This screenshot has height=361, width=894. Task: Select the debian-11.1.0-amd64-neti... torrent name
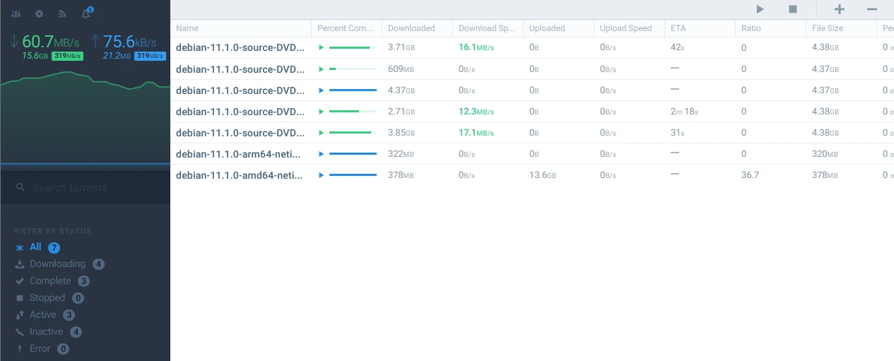[240, 175]
